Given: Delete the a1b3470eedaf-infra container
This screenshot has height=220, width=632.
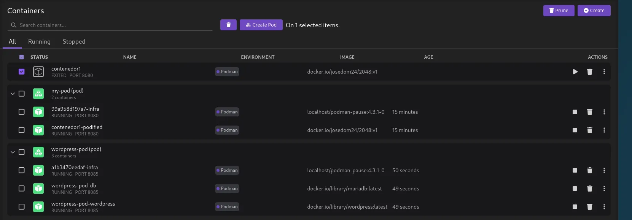Looking at the screenshot, I should coord(589,170).
